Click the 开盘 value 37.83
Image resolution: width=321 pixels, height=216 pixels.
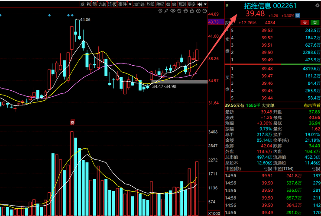coord(315,112)
